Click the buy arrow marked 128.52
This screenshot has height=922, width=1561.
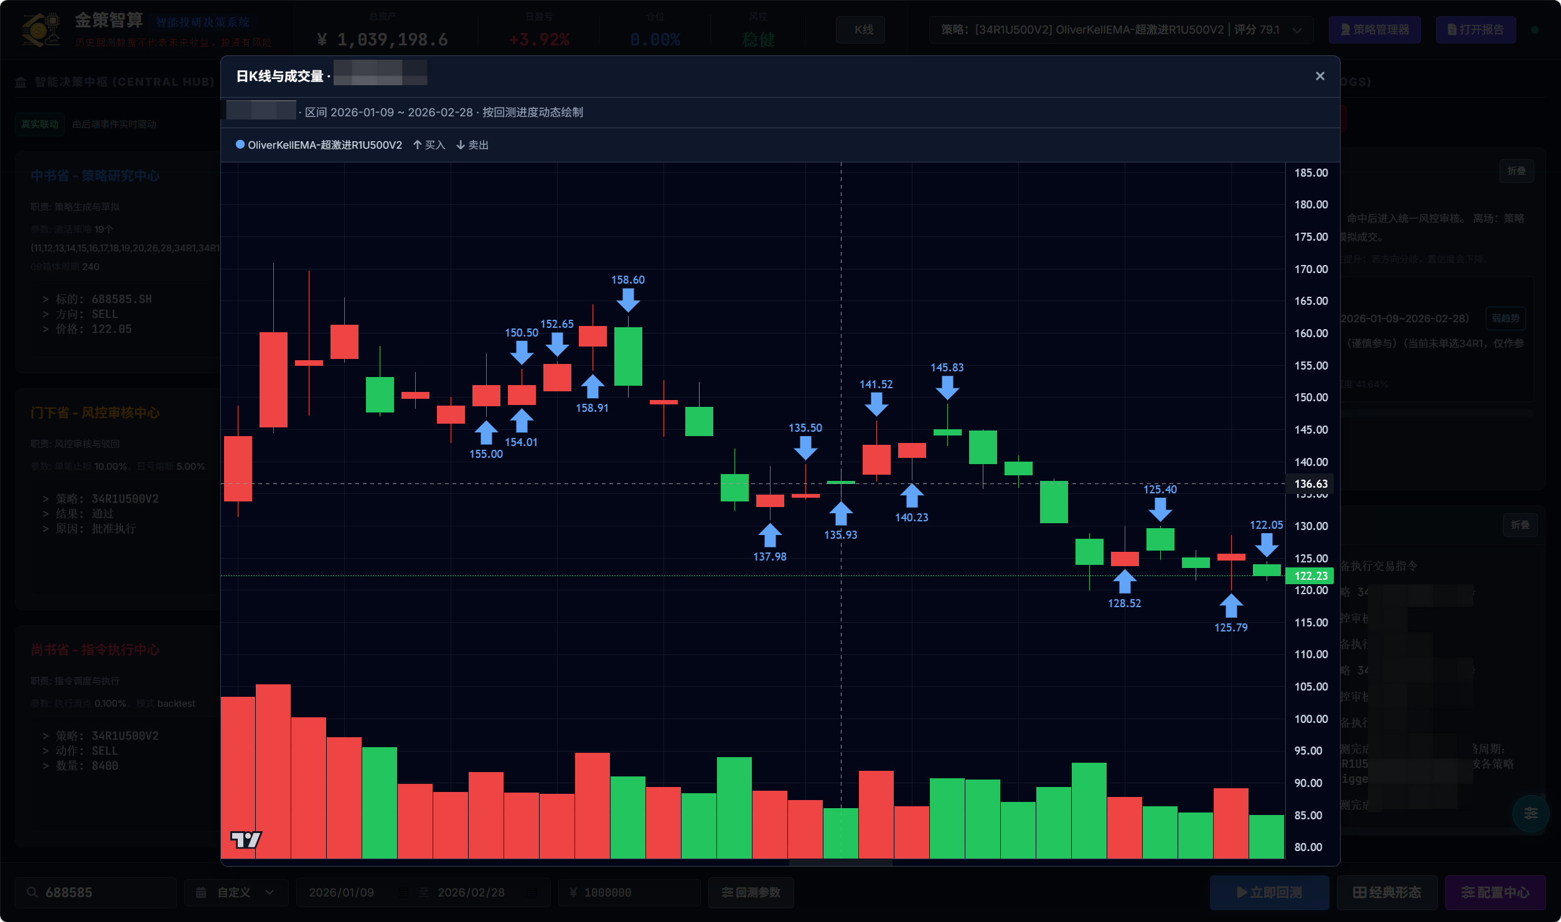[x=1125, y=582]
